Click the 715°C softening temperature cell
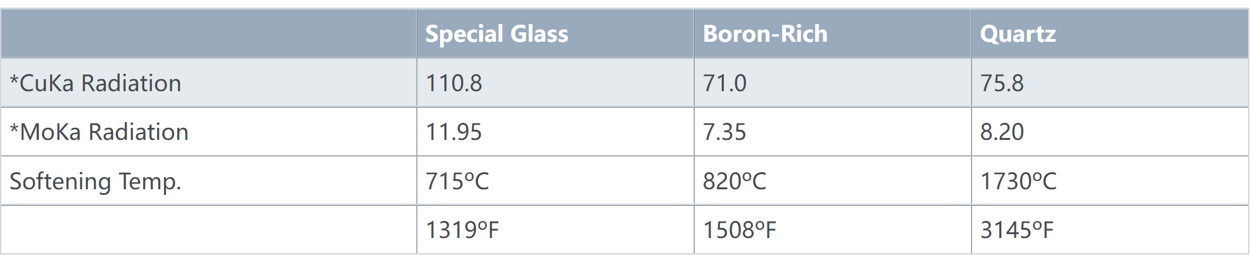 [x=555, y=181]
